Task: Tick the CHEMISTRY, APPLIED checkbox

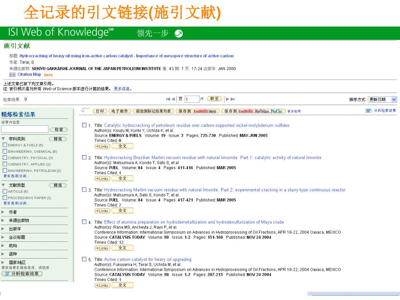Action: pos(5,164)
